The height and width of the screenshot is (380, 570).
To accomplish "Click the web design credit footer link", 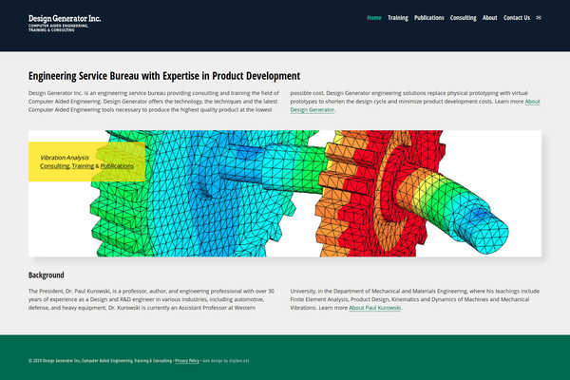I will [x=225, y=361].
